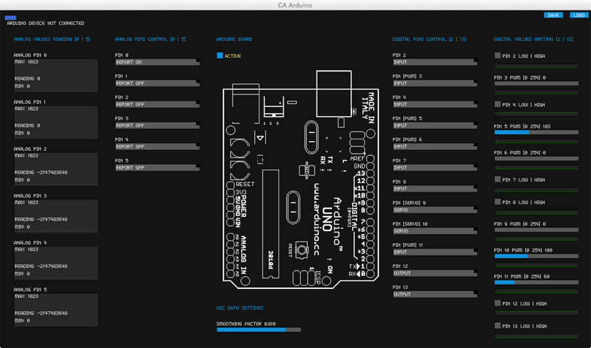Click the LOAD button
The image size is (591, 348).
point(579,15)
